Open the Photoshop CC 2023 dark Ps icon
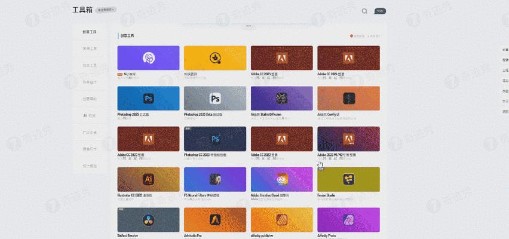The width and height of the screenshot is (509, 239). [x=215, y=139]
